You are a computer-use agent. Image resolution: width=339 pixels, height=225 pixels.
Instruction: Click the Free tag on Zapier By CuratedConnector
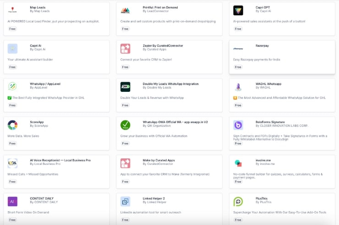[x=125, y=67]
